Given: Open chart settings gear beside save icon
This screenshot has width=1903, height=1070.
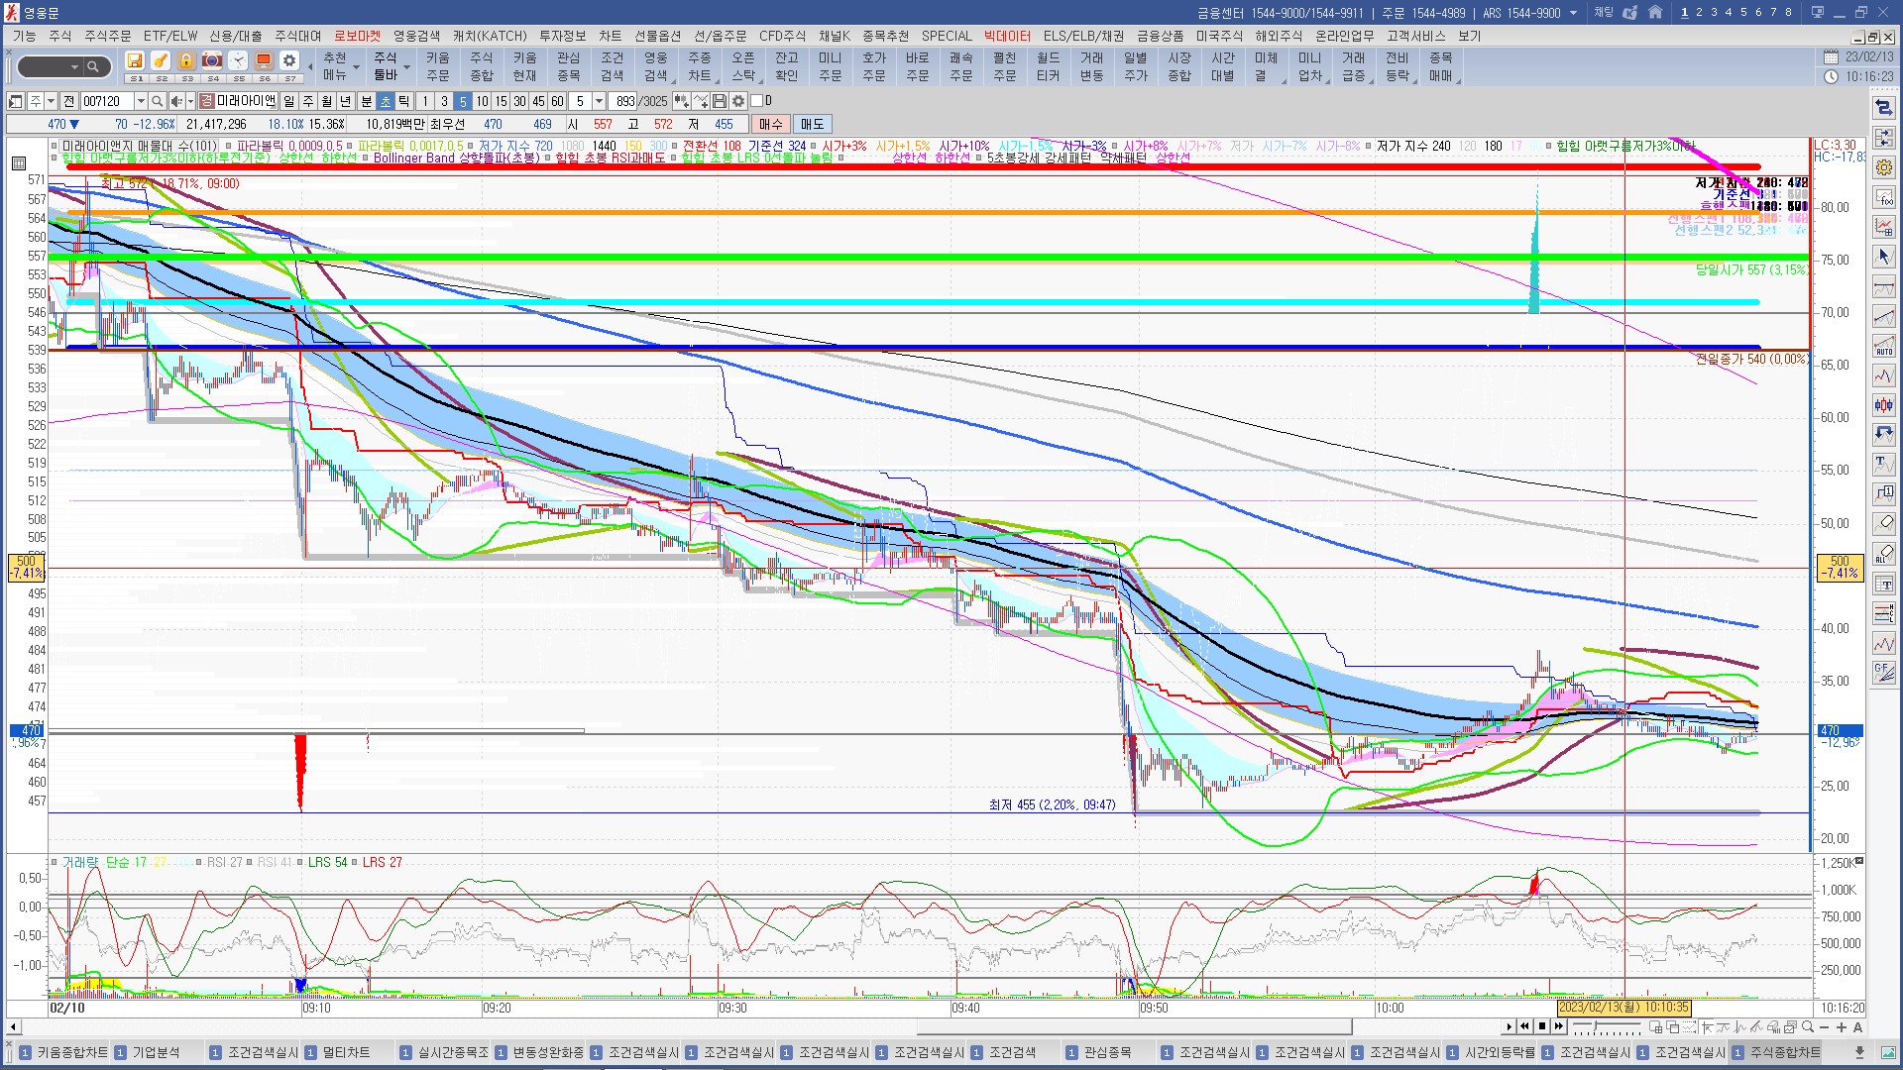Looking at the screenshot, I should point(738,101).
